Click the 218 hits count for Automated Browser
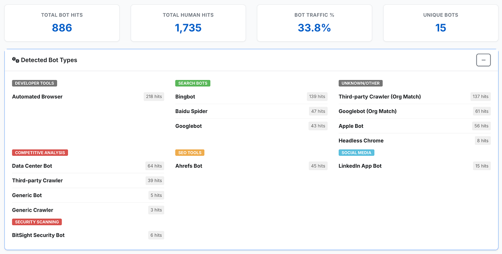This screenshot has width=502, height=254. [x=154, y=97]
